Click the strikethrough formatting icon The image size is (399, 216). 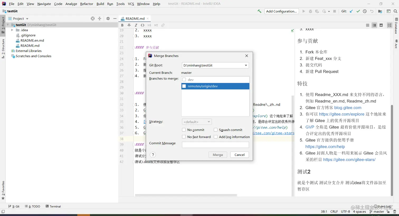(129, 25)
